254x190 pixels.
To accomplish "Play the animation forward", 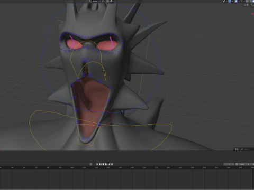I will [x=106, y=164].
